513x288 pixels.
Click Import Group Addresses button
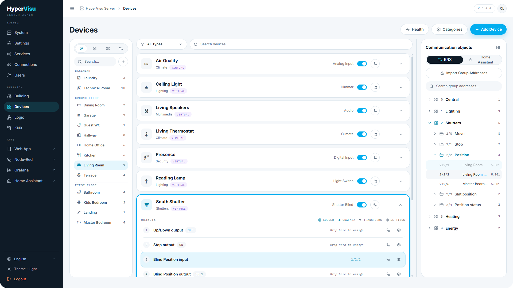(464, 73)
